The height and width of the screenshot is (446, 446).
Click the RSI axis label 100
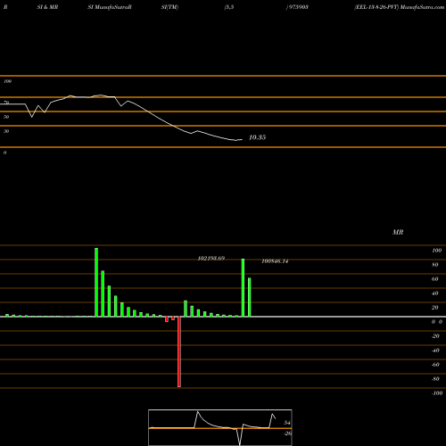click(7, 81)
